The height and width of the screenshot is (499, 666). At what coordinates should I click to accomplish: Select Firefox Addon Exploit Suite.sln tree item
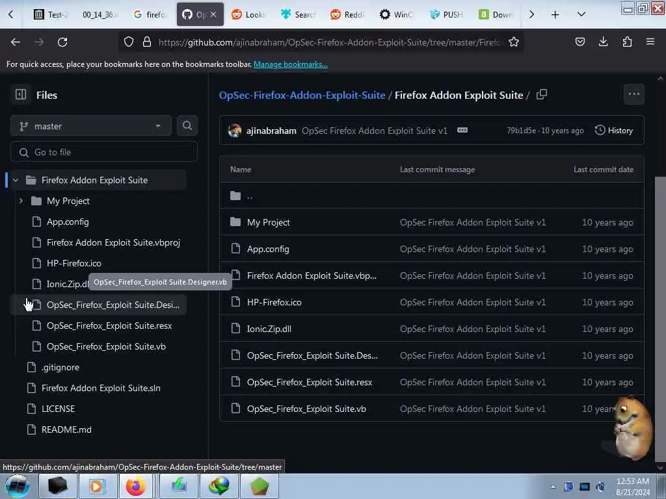point(101,388)
